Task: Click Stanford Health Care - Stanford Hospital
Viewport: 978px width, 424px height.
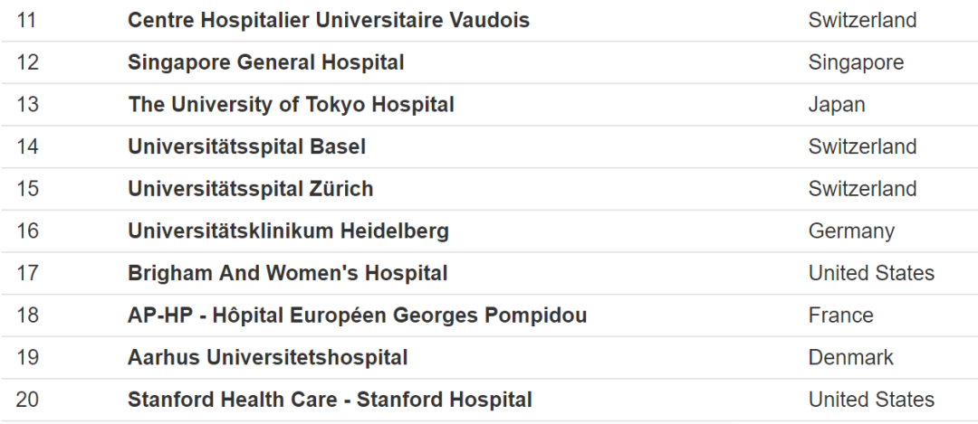Action: 330,400
